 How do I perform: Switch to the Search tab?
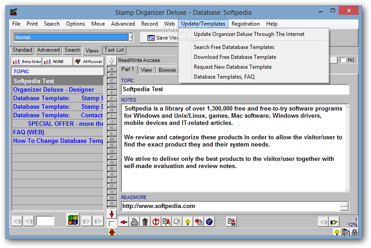pos(72,50)
